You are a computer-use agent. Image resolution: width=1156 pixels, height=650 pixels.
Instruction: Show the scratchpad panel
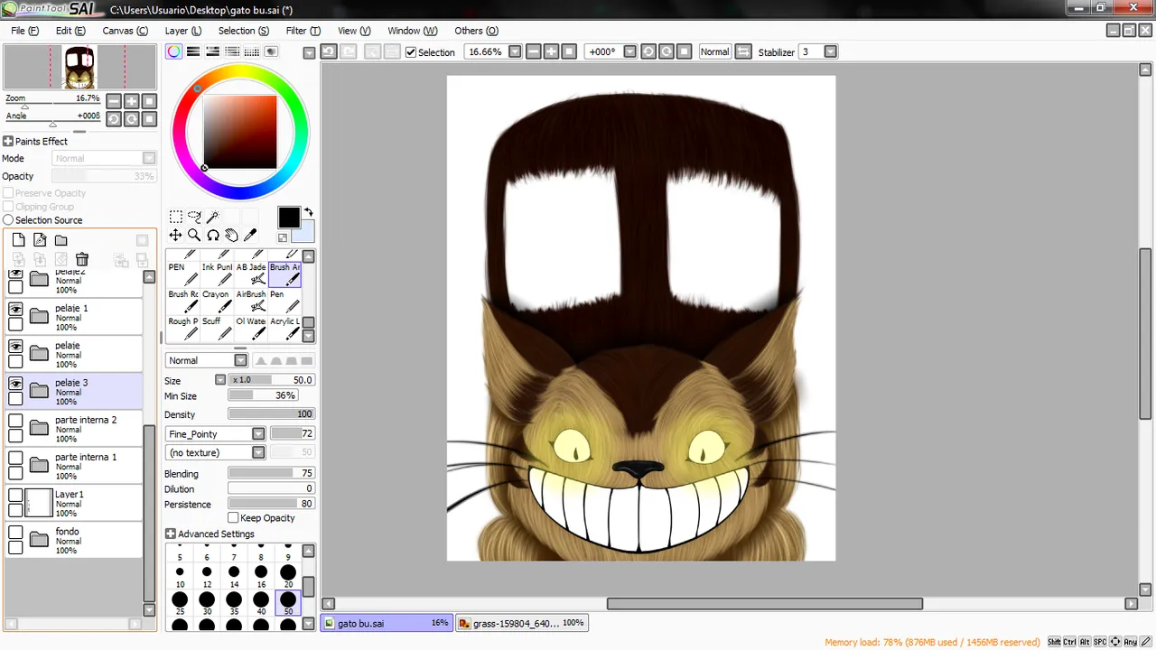click(271, 51)
